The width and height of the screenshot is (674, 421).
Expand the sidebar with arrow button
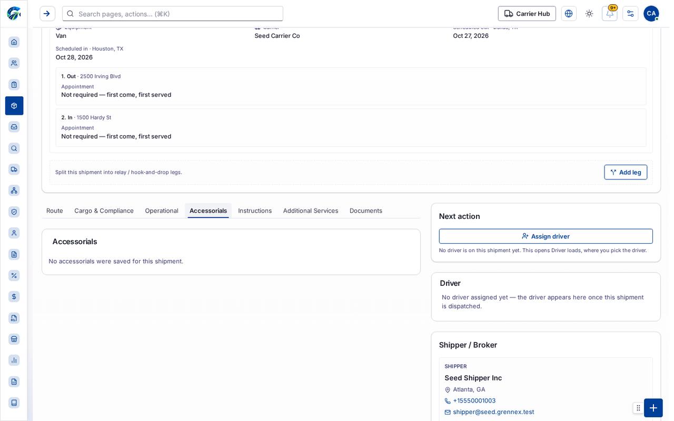pyautogui.click(x=47, y=14)
